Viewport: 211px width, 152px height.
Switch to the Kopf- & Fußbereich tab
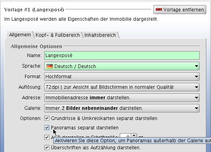pyautogui.click(x=58, y=35)
